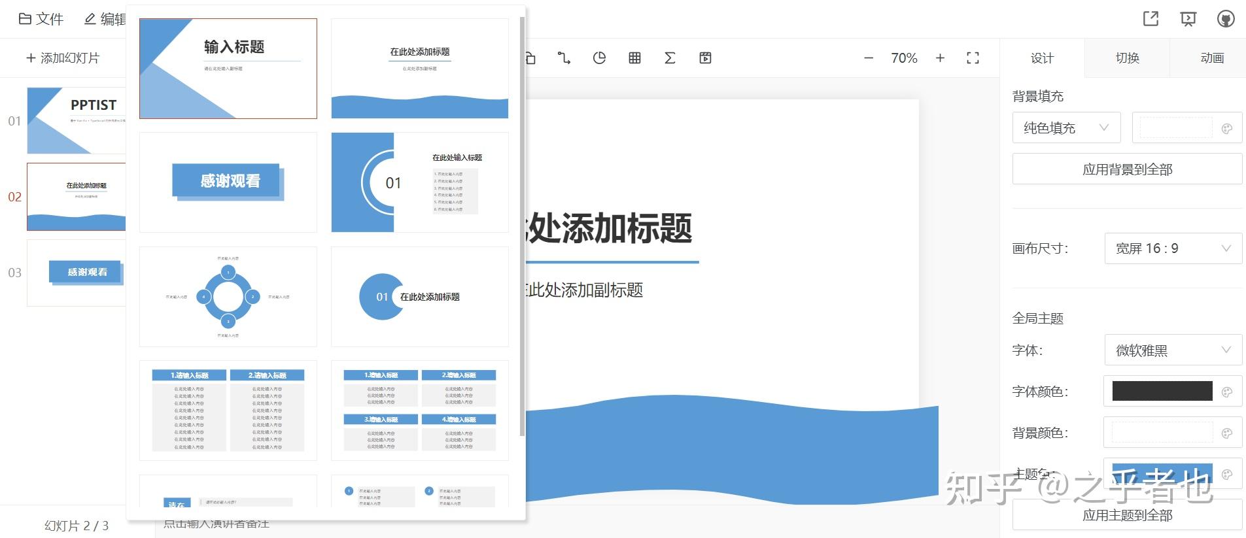Select slide 02 thumbnail with wave
Viewport: 1246px width, 538px height.
76,197
